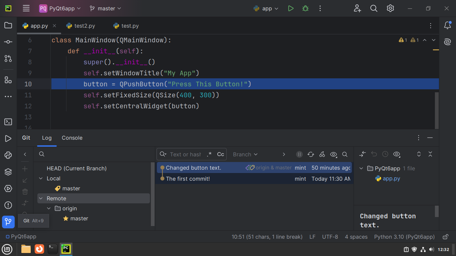Collapse PyQt6app node in changed files
This screenshot has height=256, width=456.
point(361,169)
